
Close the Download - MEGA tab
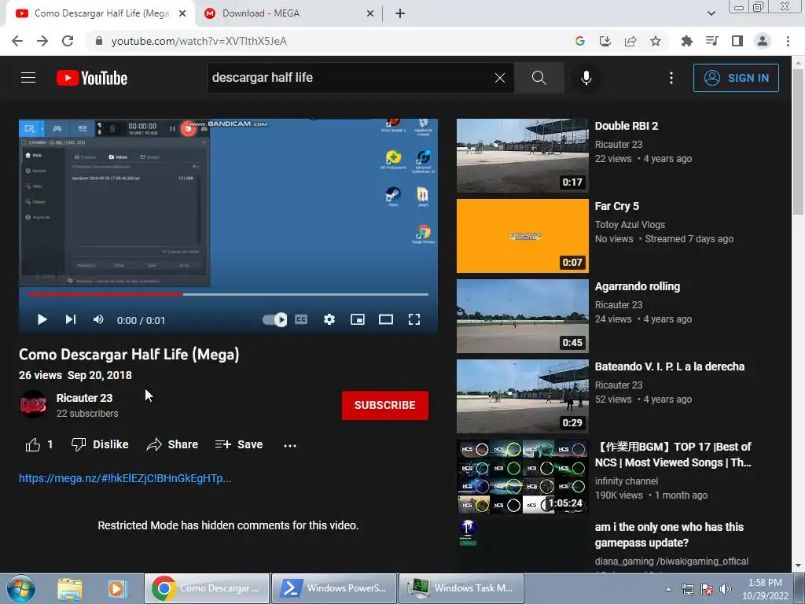tap(370, 13)
